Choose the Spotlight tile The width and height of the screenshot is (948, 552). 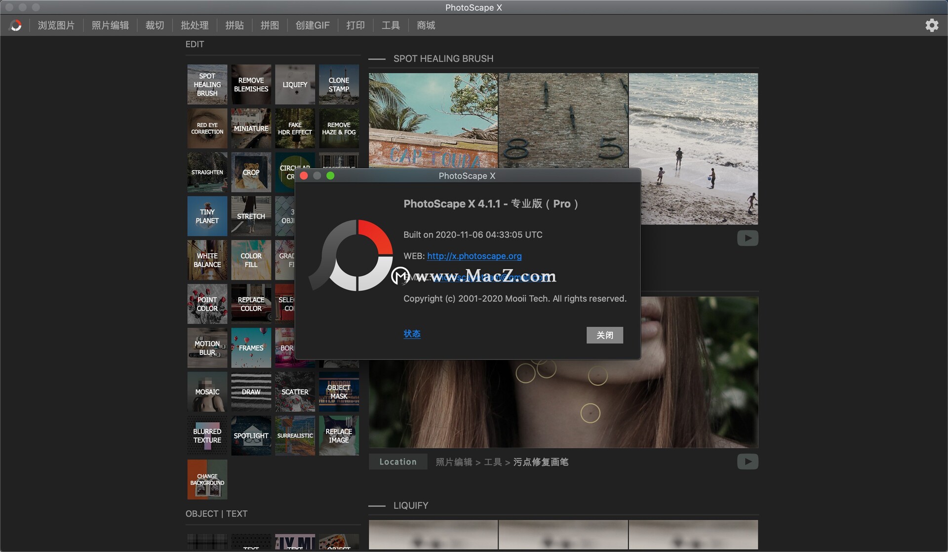coord(251,435)
